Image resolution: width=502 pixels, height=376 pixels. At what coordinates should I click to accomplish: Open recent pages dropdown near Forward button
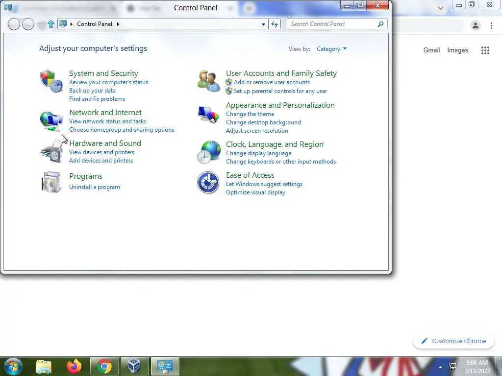[39, 24]
